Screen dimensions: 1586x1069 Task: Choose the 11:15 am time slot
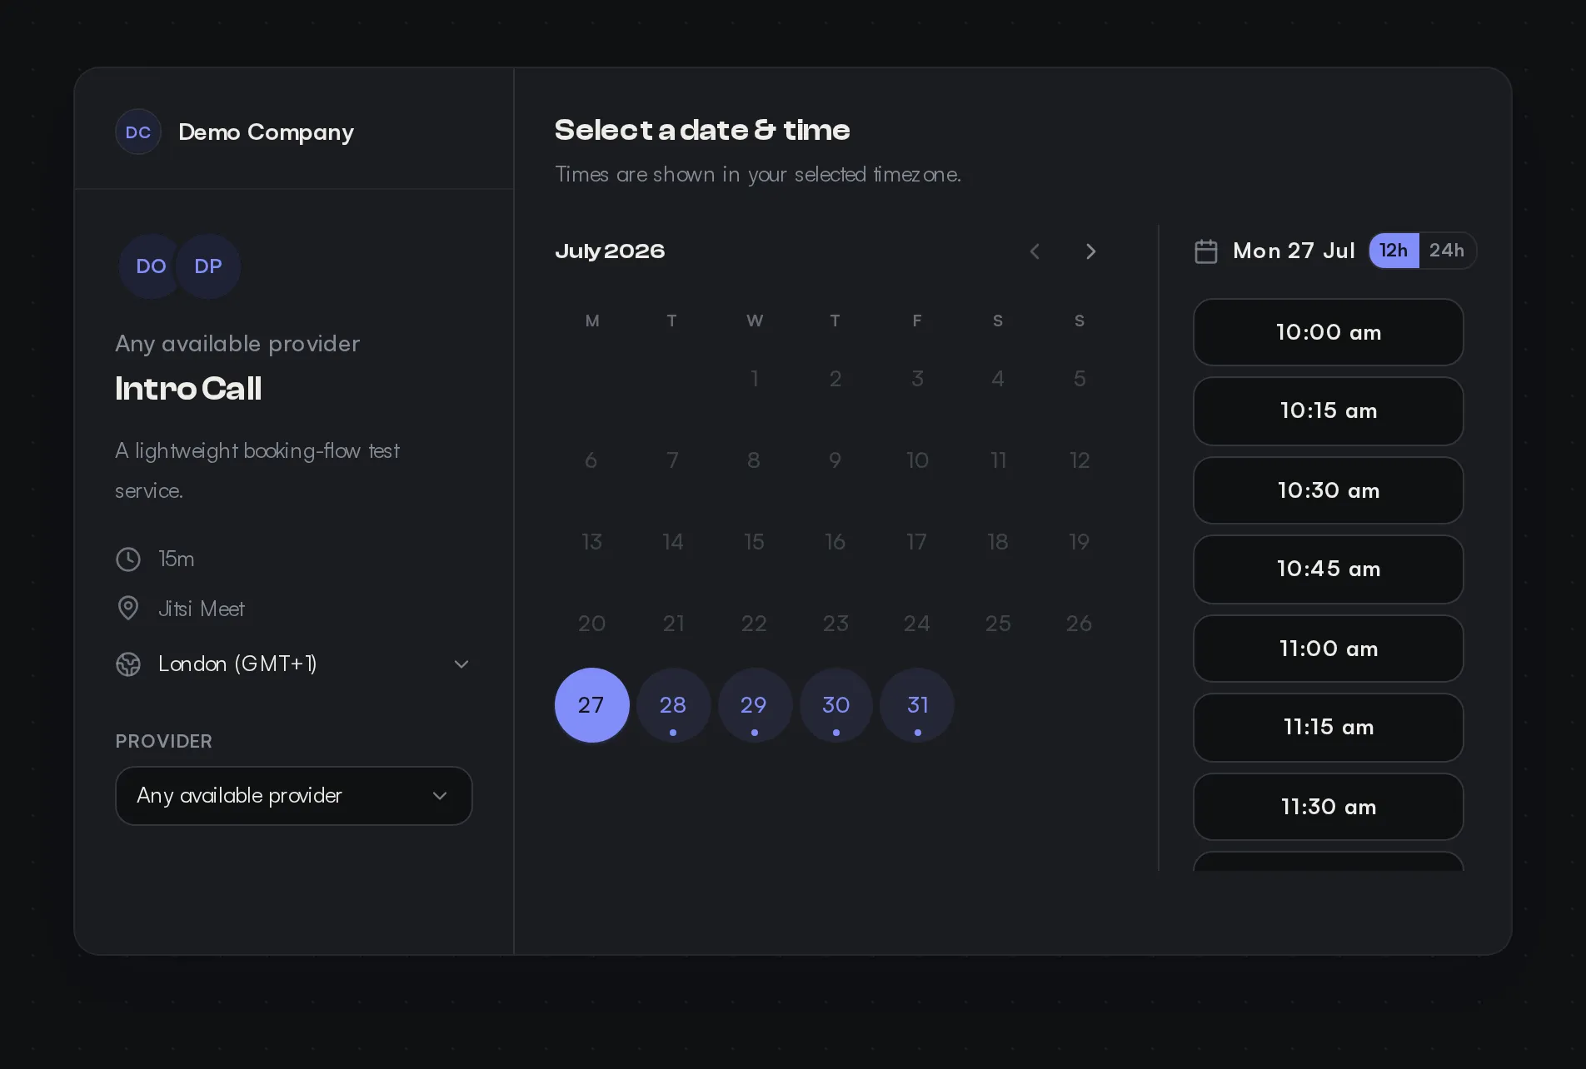click(x=1329, y=728)
